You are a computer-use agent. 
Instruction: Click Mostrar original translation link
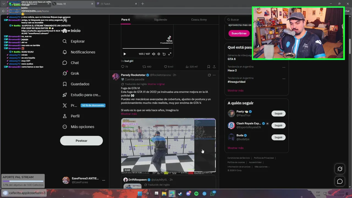pyautogui.click(x=156, y=84)
